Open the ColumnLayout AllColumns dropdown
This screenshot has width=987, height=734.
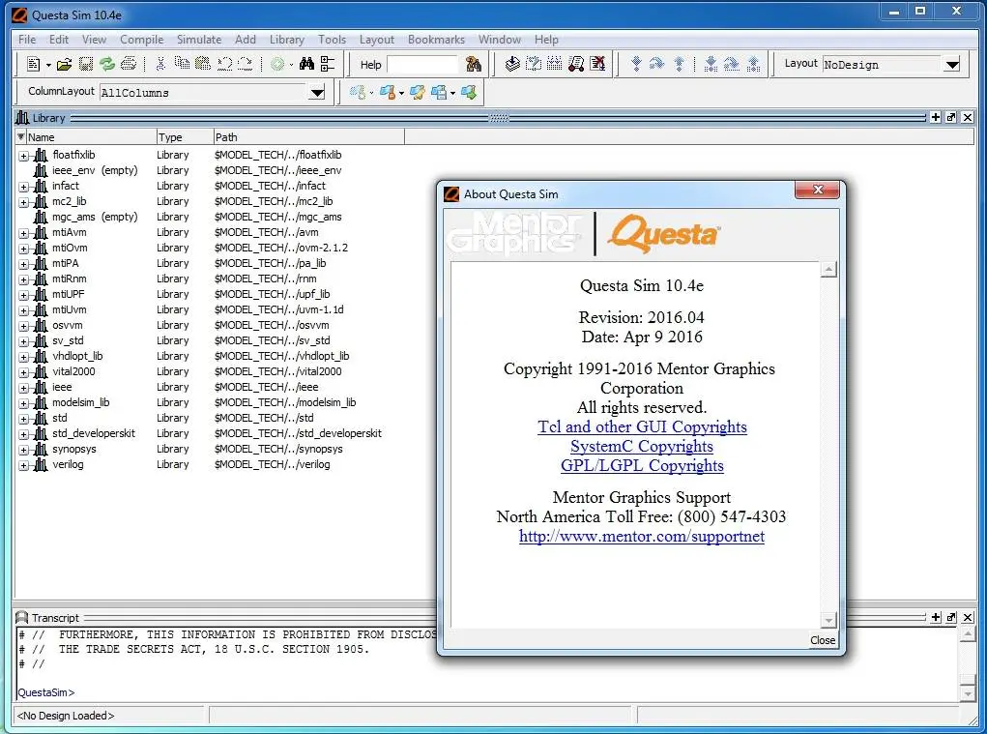pyautogui.click(x=317, y=93)
